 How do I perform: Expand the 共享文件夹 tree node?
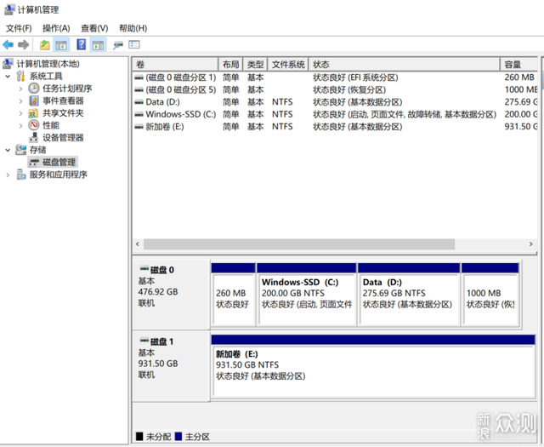coord(20,113)
